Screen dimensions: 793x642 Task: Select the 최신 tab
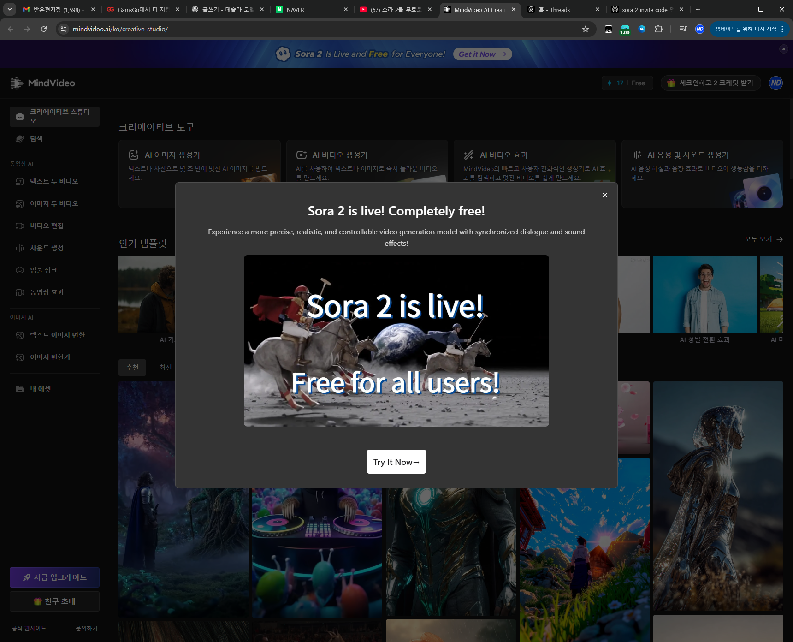pyautogui.click(x=165, y=367)
